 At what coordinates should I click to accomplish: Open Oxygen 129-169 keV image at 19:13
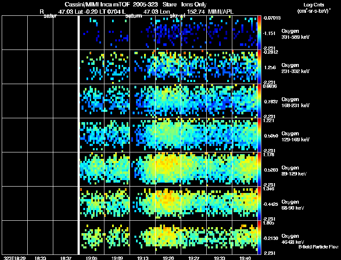point(143,135)
